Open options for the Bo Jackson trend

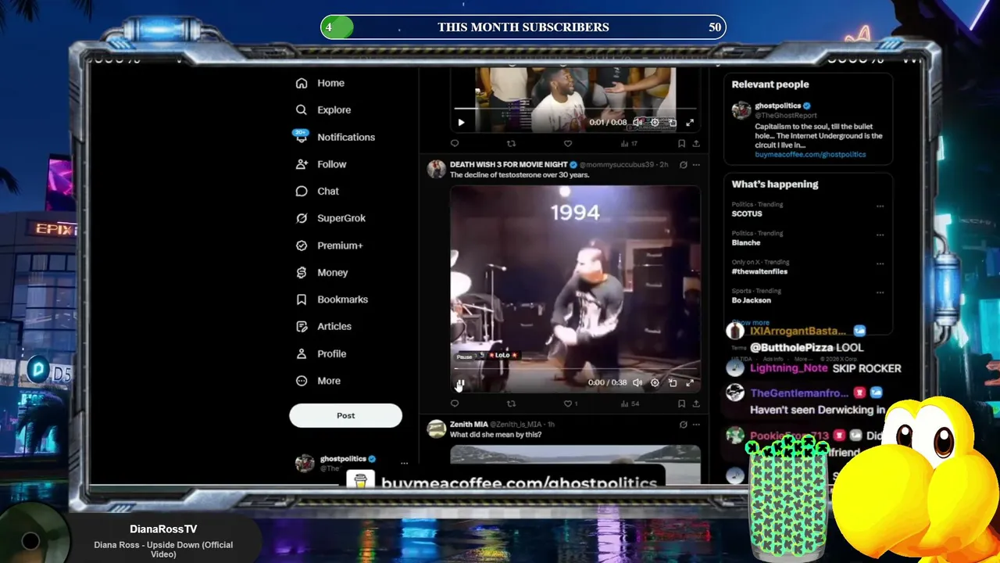click(880, 292)
